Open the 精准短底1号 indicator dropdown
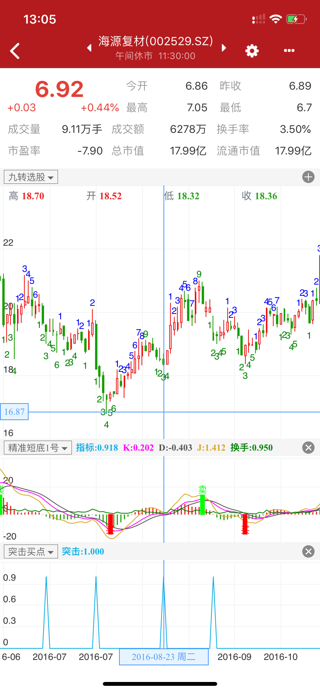 point(37,448)
